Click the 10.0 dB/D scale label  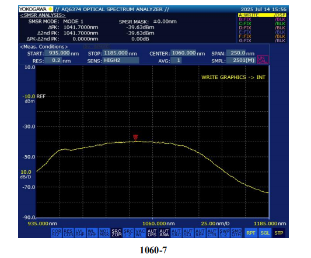pyautogui.click(x=26, y=174)
